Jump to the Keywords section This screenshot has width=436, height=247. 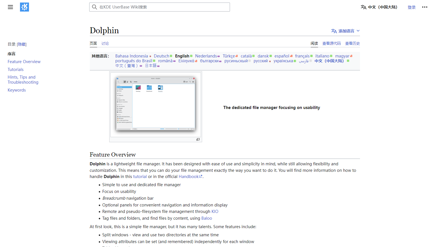pos(17,90)
